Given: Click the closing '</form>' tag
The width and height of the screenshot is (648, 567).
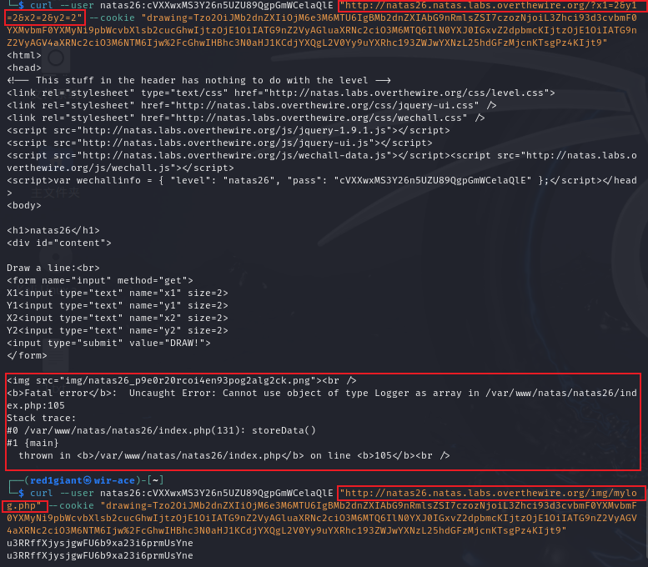Looking at the screenshot, I should point(27,355).
